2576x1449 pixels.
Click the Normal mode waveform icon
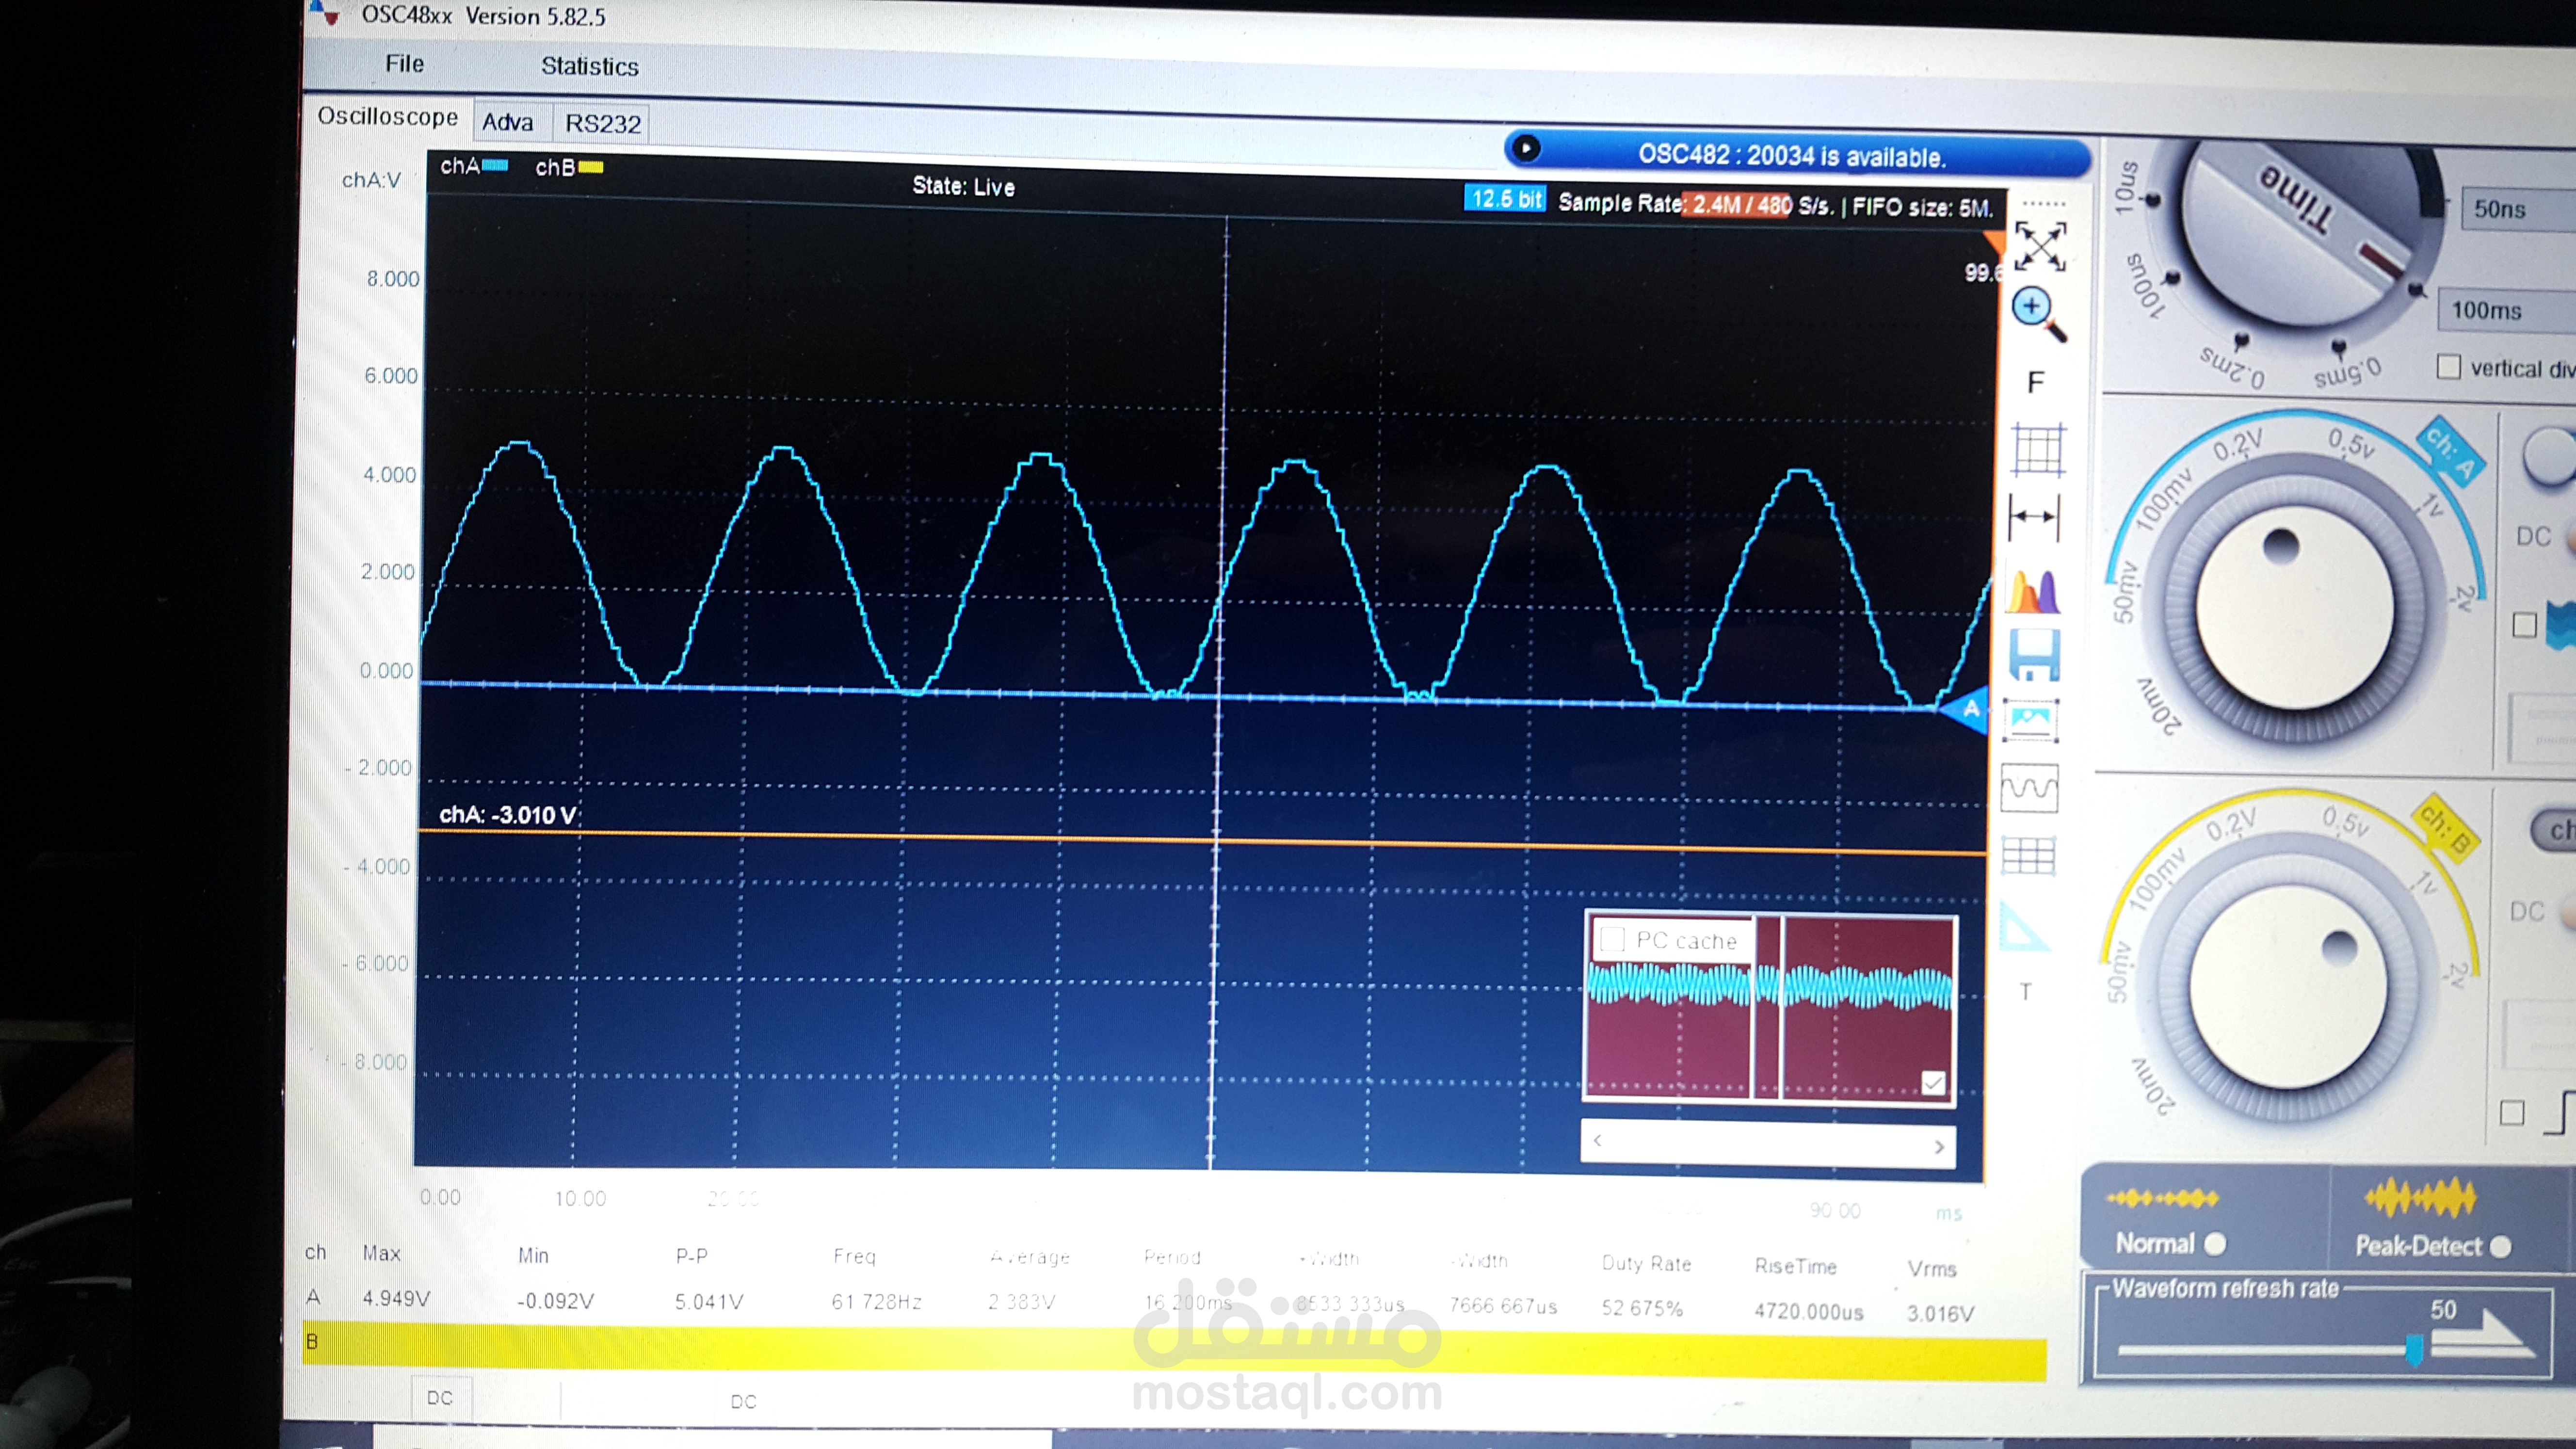[x=2162, y=1198]
